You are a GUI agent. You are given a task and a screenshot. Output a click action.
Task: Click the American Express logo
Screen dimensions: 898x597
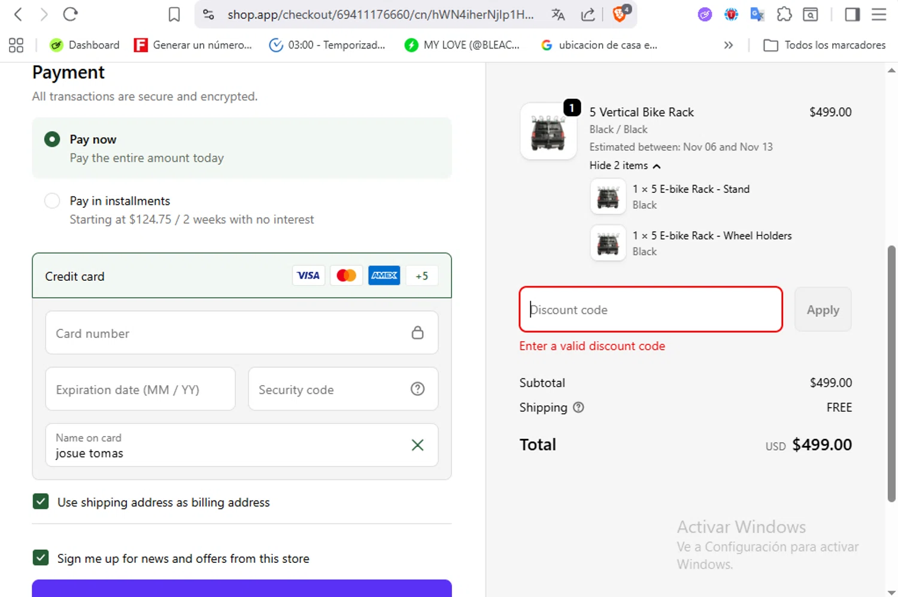(384, 275)
